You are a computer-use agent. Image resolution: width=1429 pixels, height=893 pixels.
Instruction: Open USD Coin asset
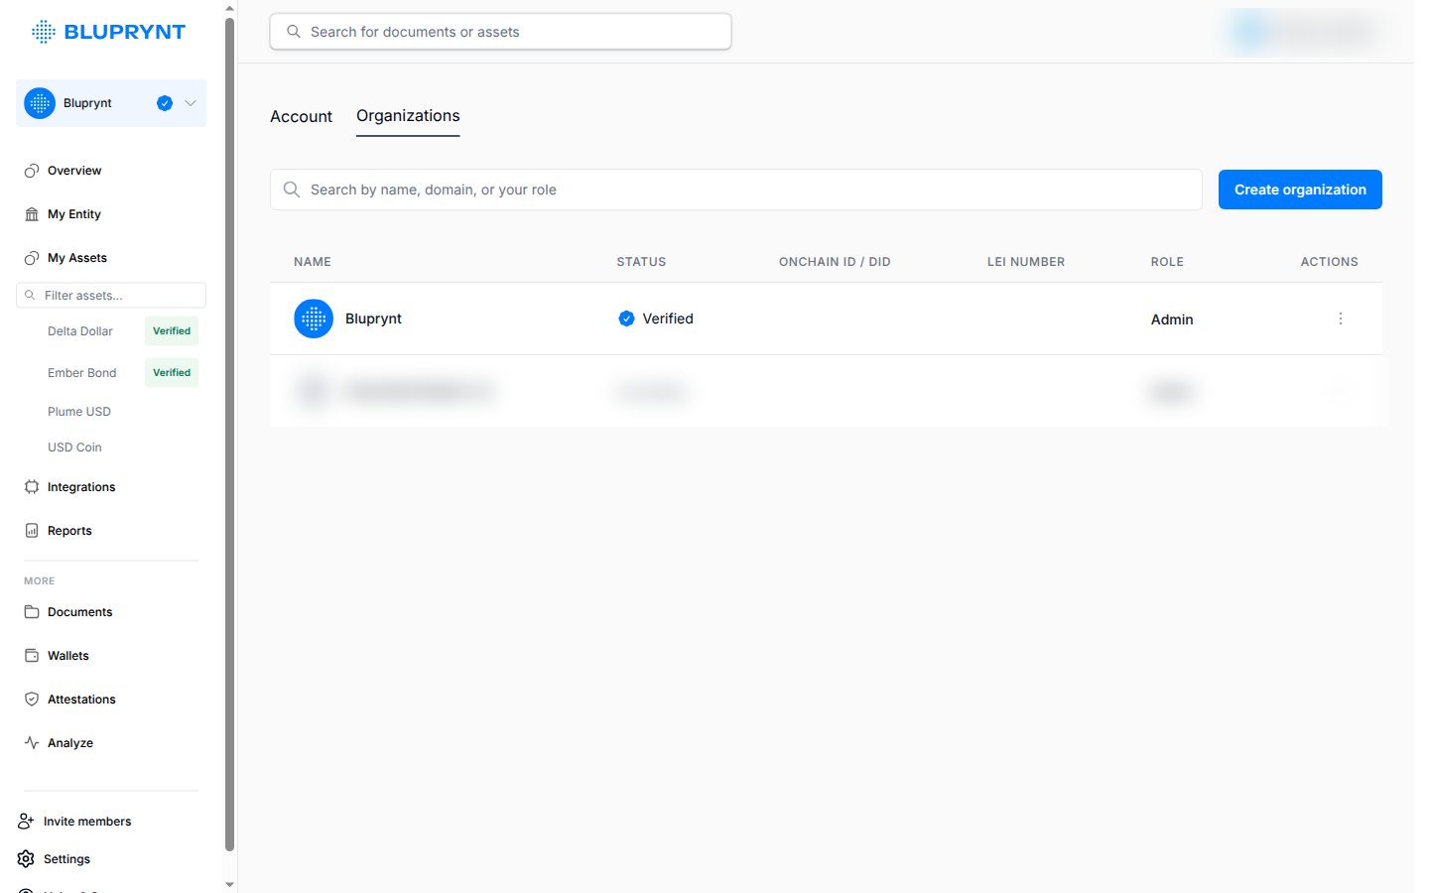74,447
